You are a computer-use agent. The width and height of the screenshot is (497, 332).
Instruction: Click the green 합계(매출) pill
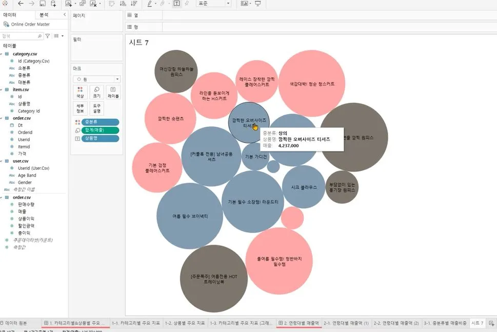click(100, 130)
